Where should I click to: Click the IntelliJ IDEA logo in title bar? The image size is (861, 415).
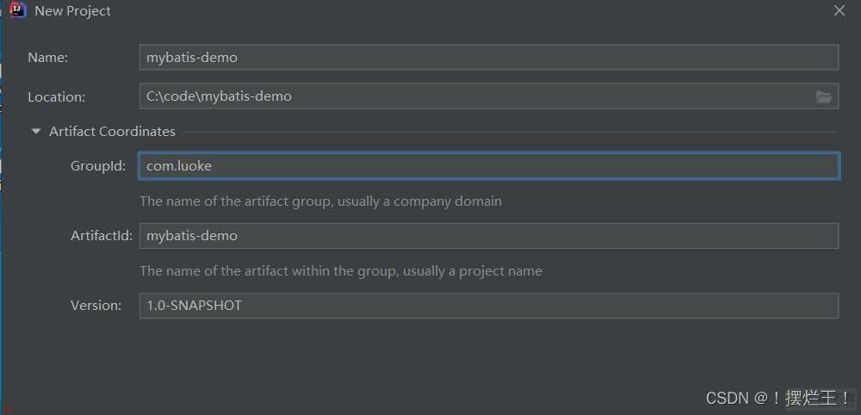17,11
